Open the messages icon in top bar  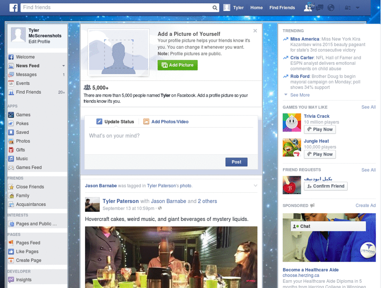[320, 7]
